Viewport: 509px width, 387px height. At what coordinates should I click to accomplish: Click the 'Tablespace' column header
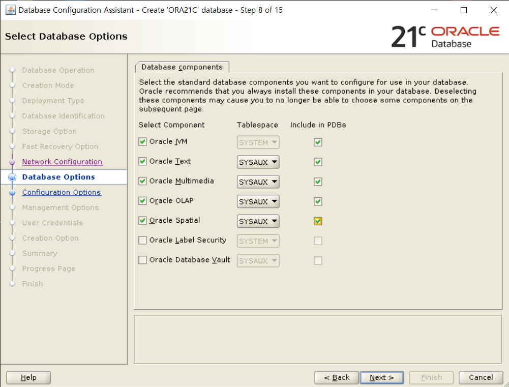257,125
